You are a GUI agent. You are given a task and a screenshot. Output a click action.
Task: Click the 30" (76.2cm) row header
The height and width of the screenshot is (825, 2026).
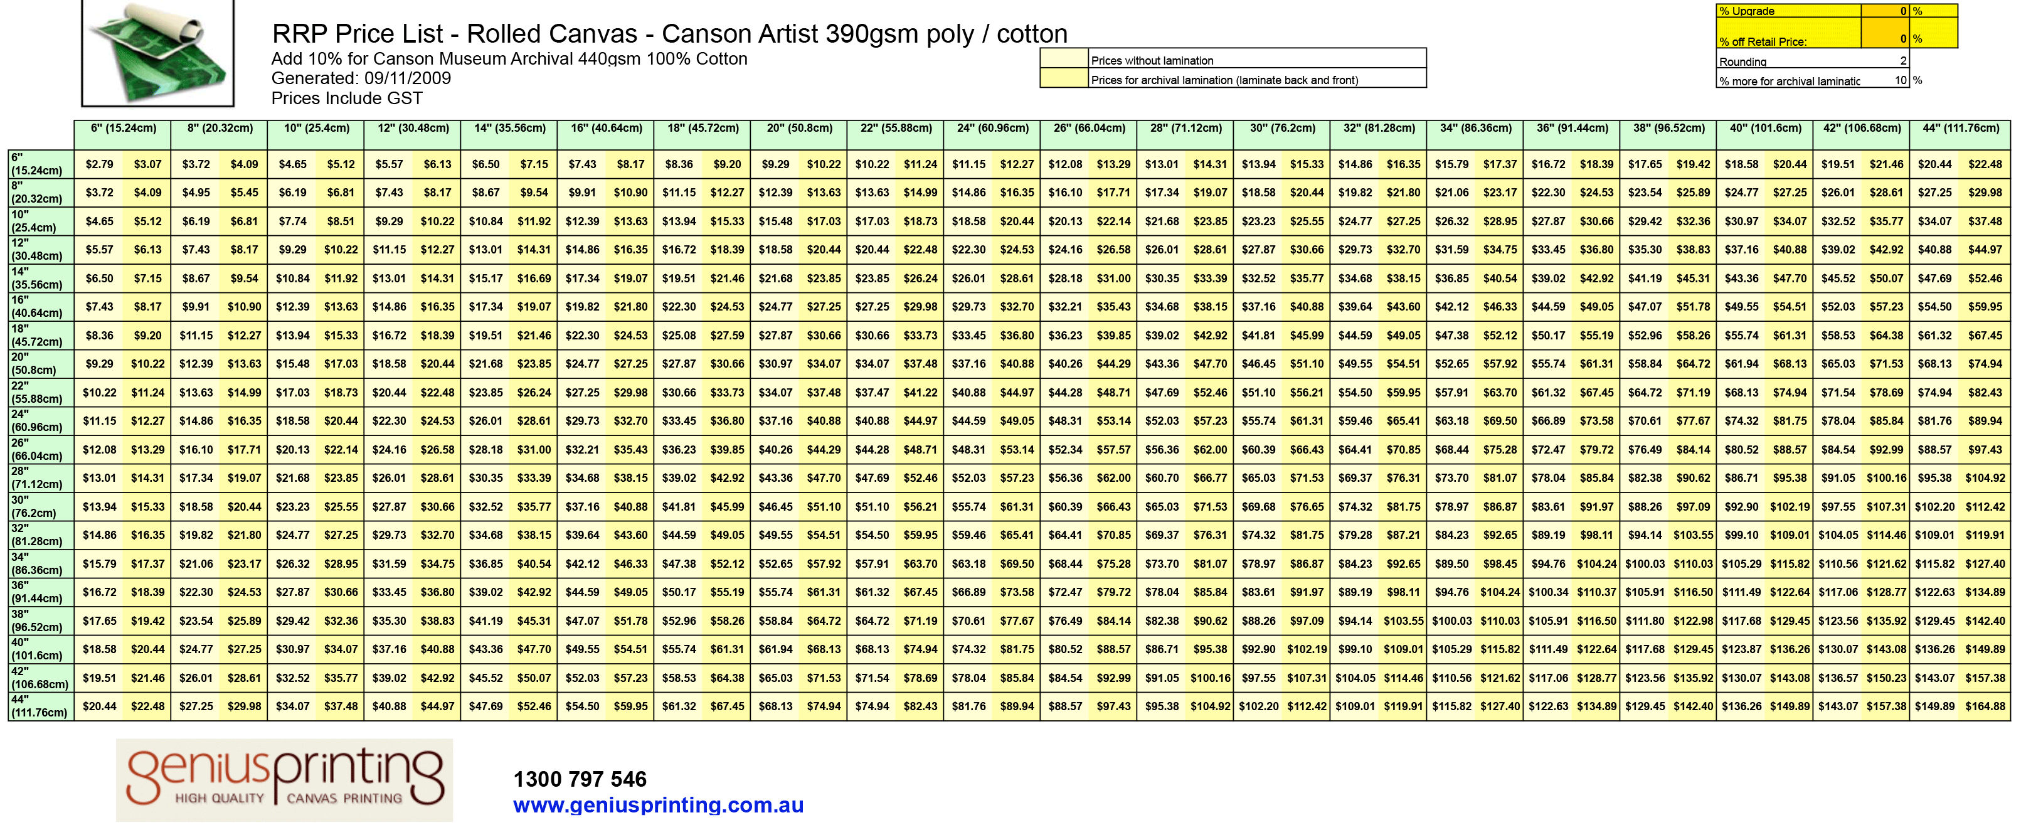tap(40, 506)
